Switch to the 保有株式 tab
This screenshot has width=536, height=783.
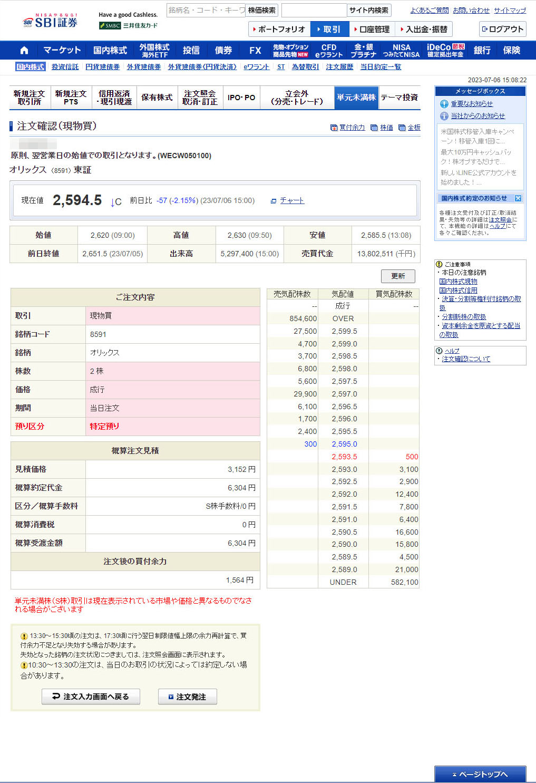point(157,98)
